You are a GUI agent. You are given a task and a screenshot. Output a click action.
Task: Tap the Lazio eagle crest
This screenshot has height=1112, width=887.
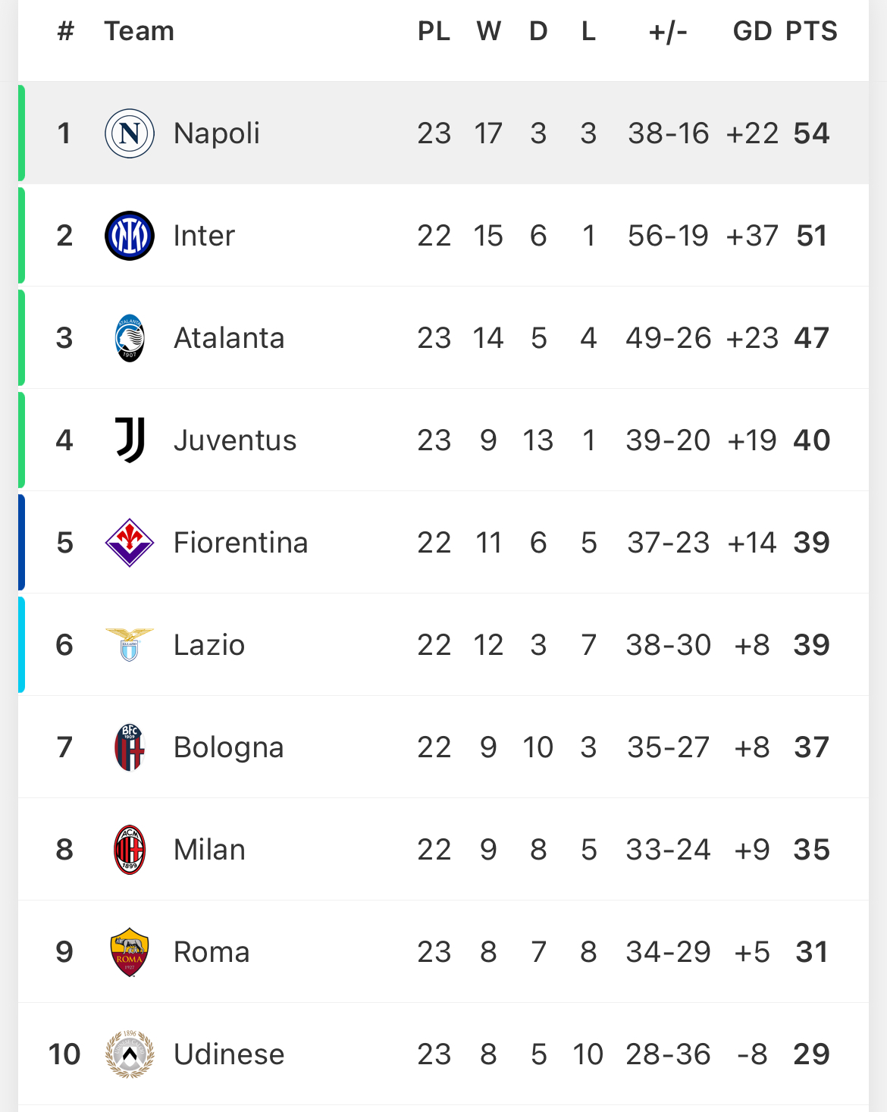click(x=130, y=645)
